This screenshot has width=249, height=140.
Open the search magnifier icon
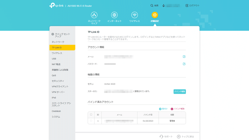pos(152,6)
